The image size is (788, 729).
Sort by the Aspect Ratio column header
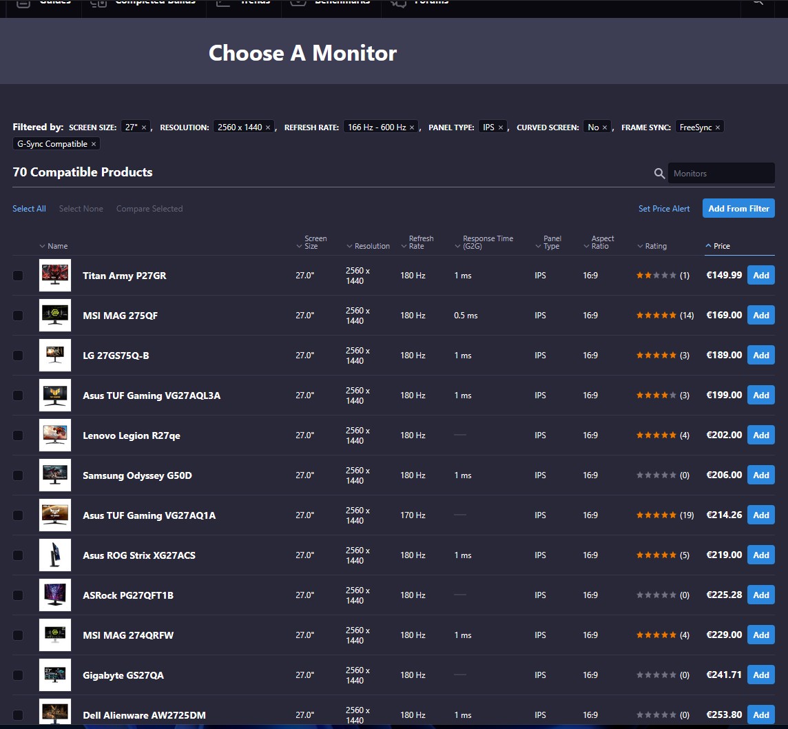[599, 243]
